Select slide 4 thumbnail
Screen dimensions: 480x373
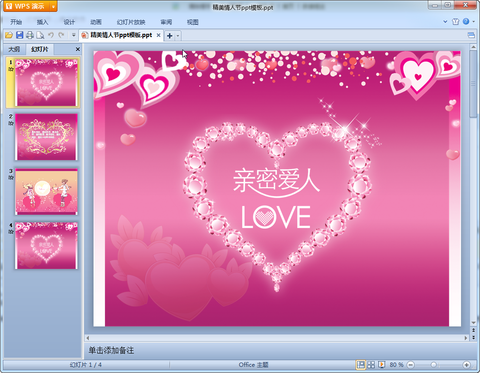[46, 246]
